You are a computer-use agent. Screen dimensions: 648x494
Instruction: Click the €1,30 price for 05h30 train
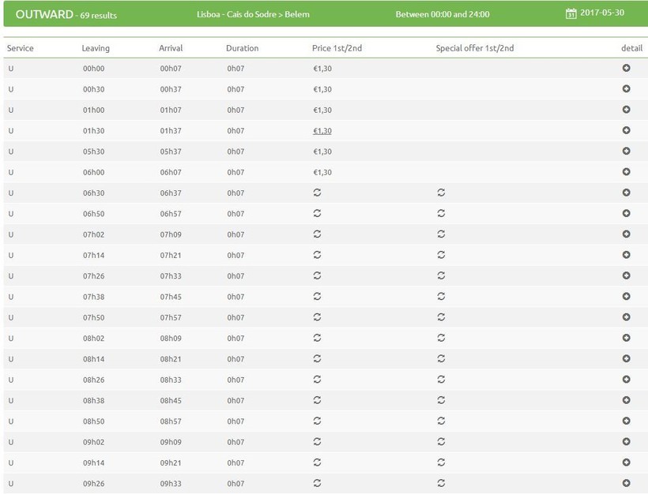[x=322, y=152]
